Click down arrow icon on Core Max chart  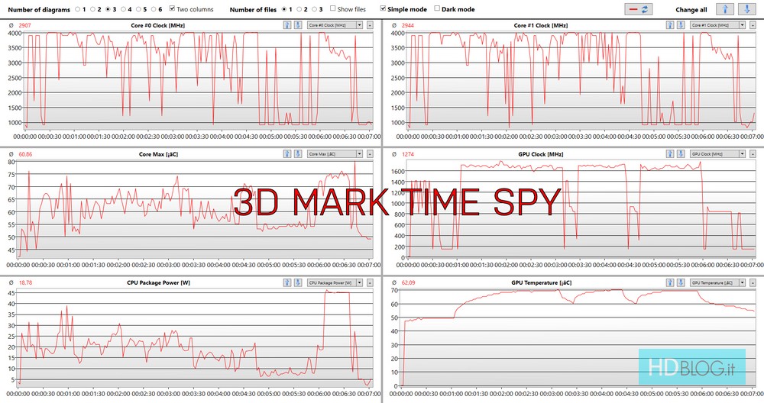coord(298,153)
